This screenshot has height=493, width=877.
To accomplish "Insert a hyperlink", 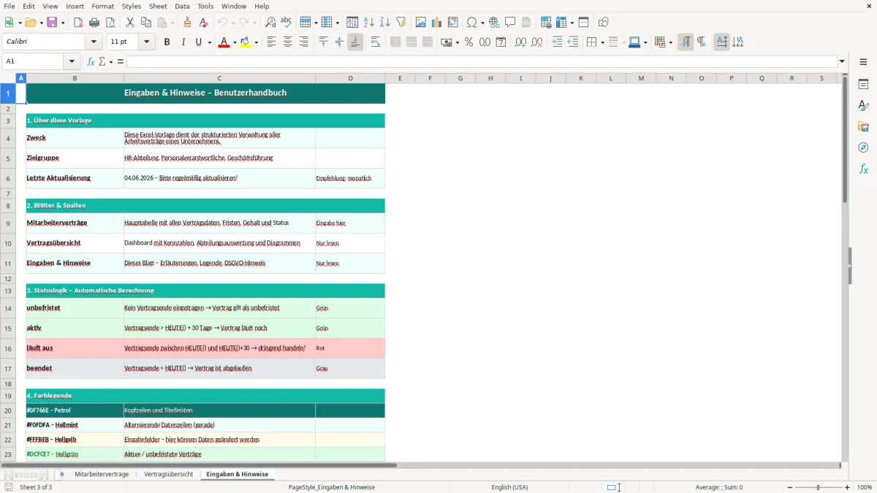I will (494, 23).
